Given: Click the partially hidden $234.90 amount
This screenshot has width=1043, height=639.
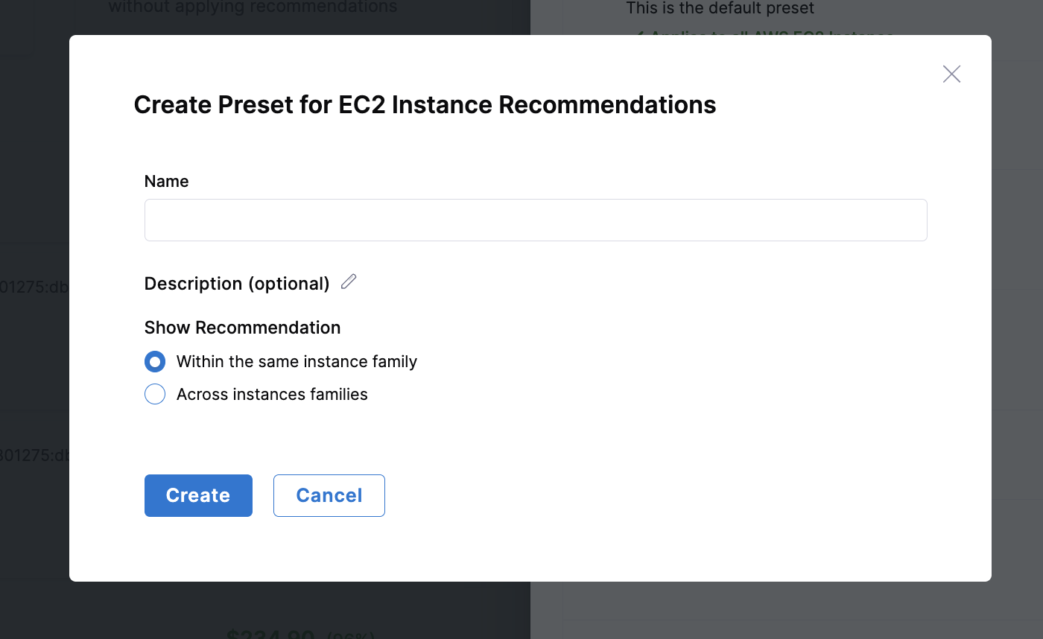Looking at the screenshot, I should pyautogui.click(x=270, y=635).
